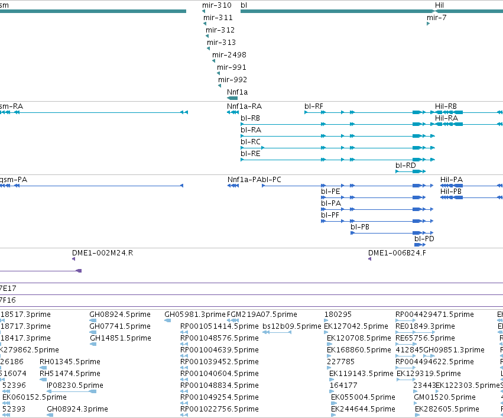
Task: Click the GM01520.5prime label
Action: 444,397
